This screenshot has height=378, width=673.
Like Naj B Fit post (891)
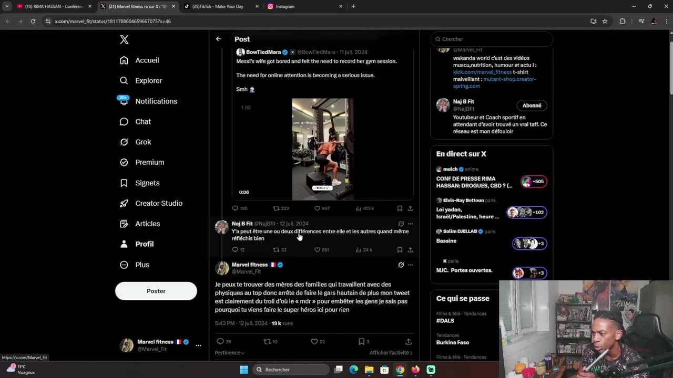point(317,250)
